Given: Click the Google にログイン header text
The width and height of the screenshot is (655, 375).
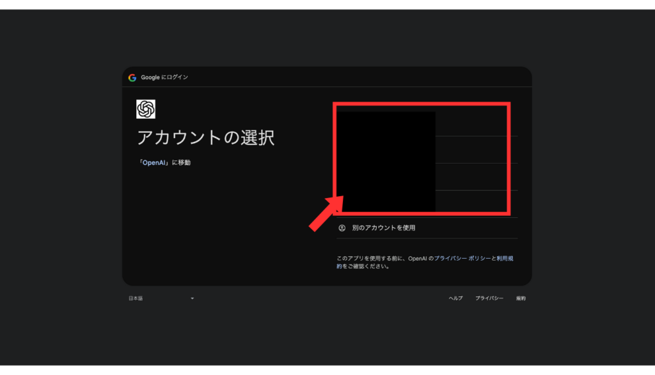Looking at the screenshot, I should click(164, 77).
